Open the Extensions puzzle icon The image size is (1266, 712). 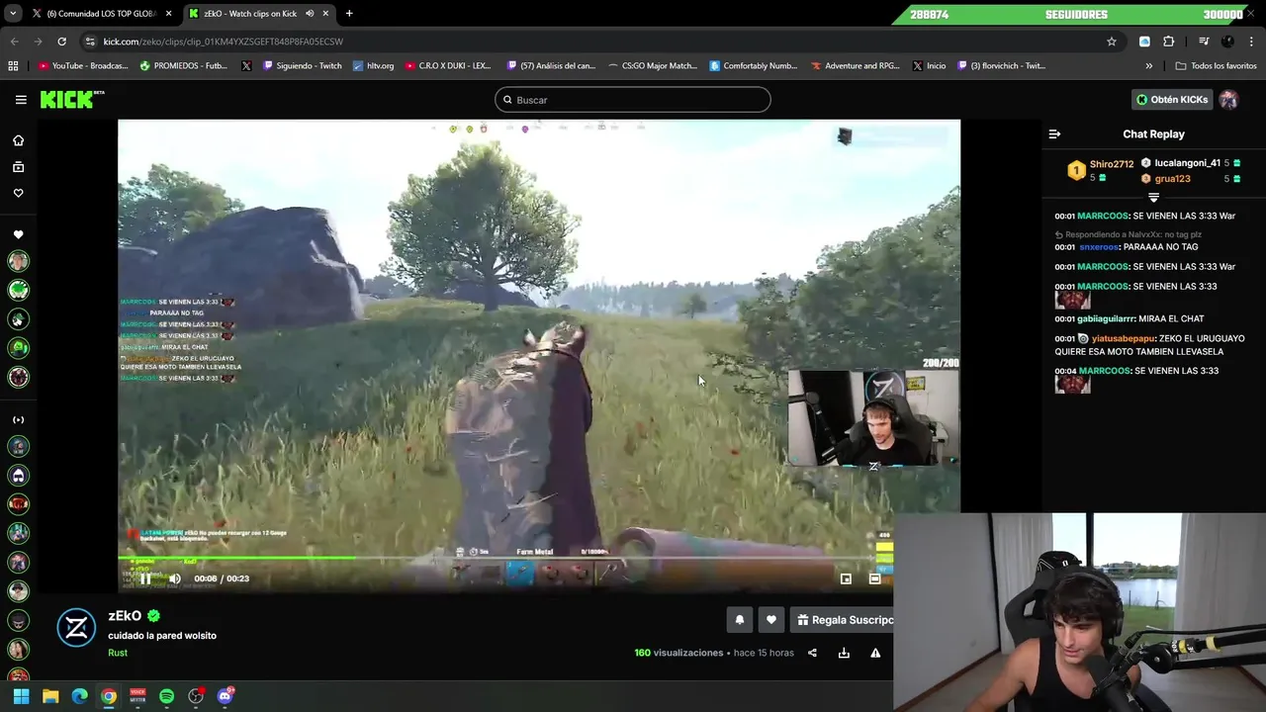1169,42
